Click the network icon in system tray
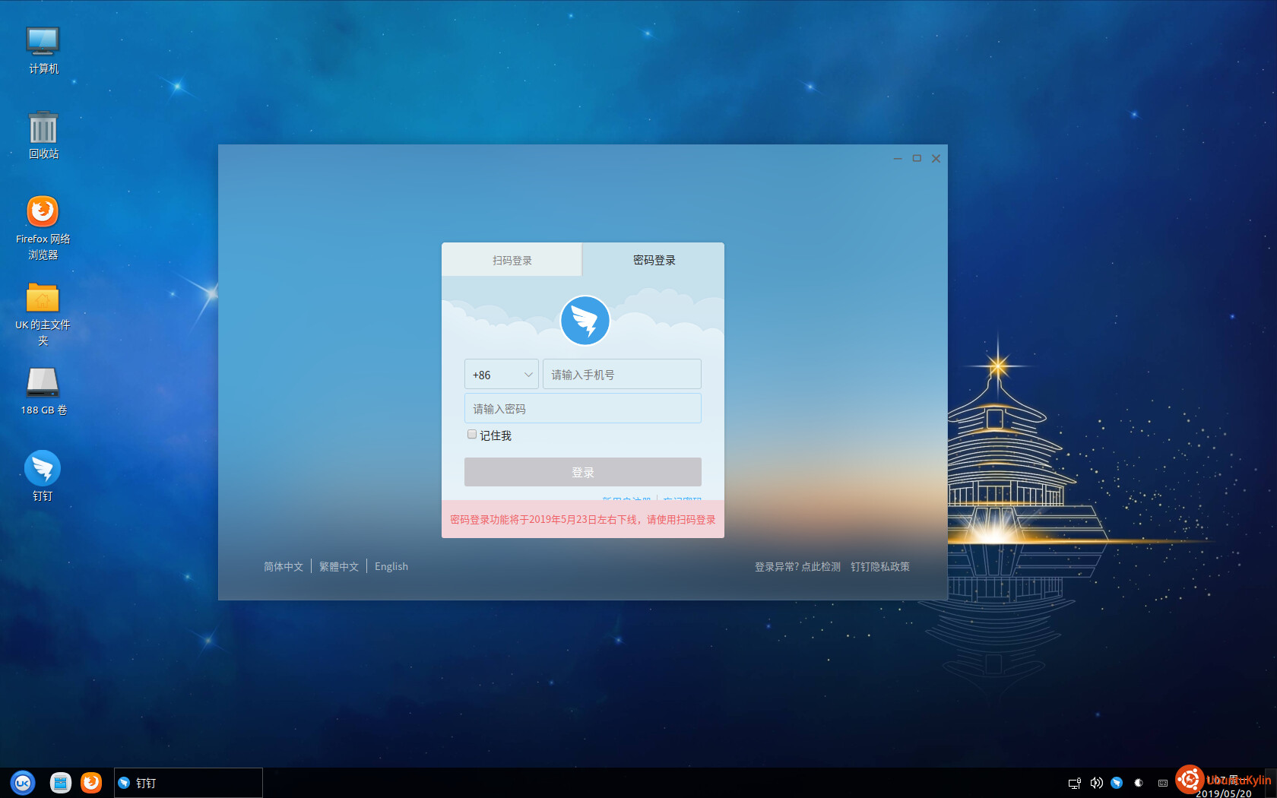This screenshot has width=1277, height=798. [x=1074, y=783]
